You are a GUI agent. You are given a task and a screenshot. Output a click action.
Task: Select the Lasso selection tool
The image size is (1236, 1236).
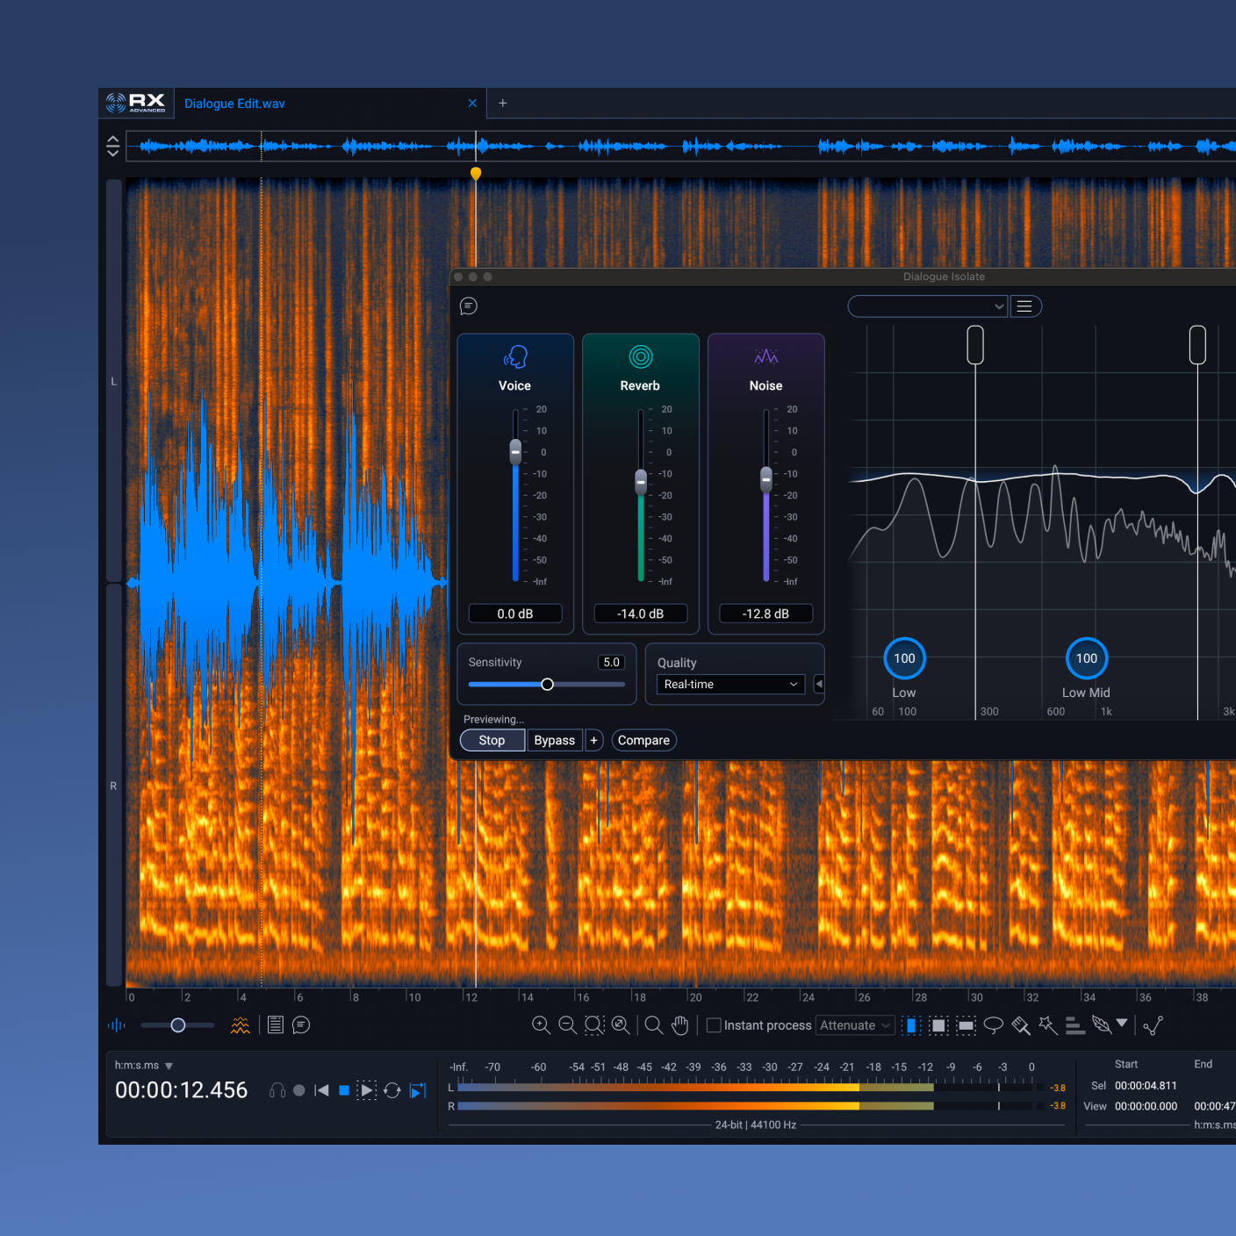click(x=993, y=1025)
